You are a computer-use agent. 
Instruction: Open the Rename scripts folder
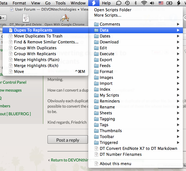point(136,107)
